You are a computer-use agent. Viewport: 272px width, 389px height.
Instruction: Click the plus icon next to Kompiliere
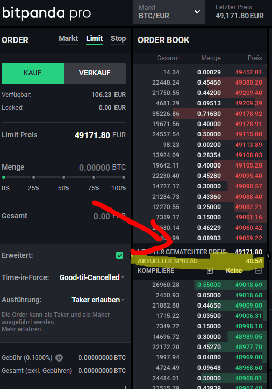pos(210,271)
